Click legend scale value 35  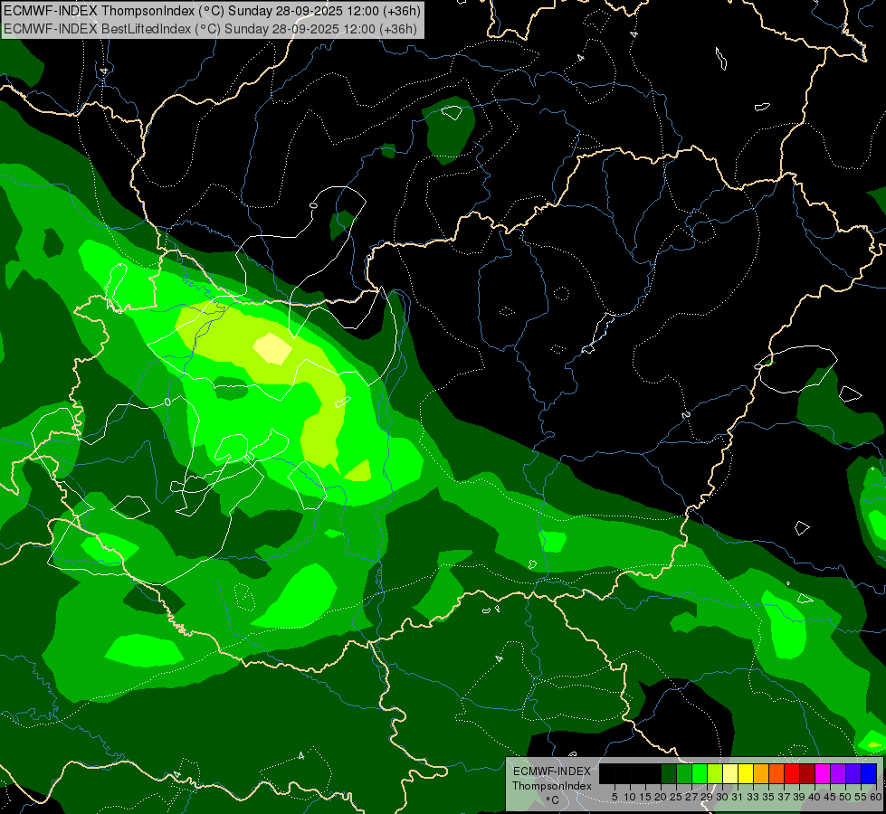(768, 797)
